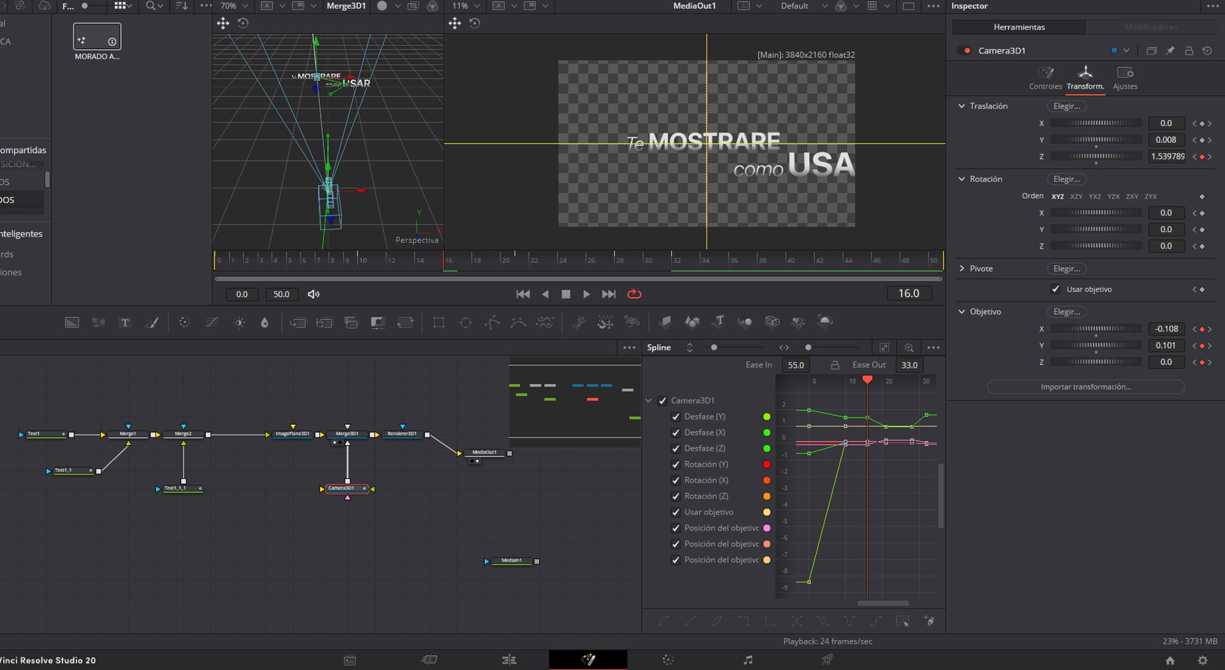This screenshot has height=670, width=1225.
Task: Click Elegir button next to Rotación
Action: [1066, 180]
